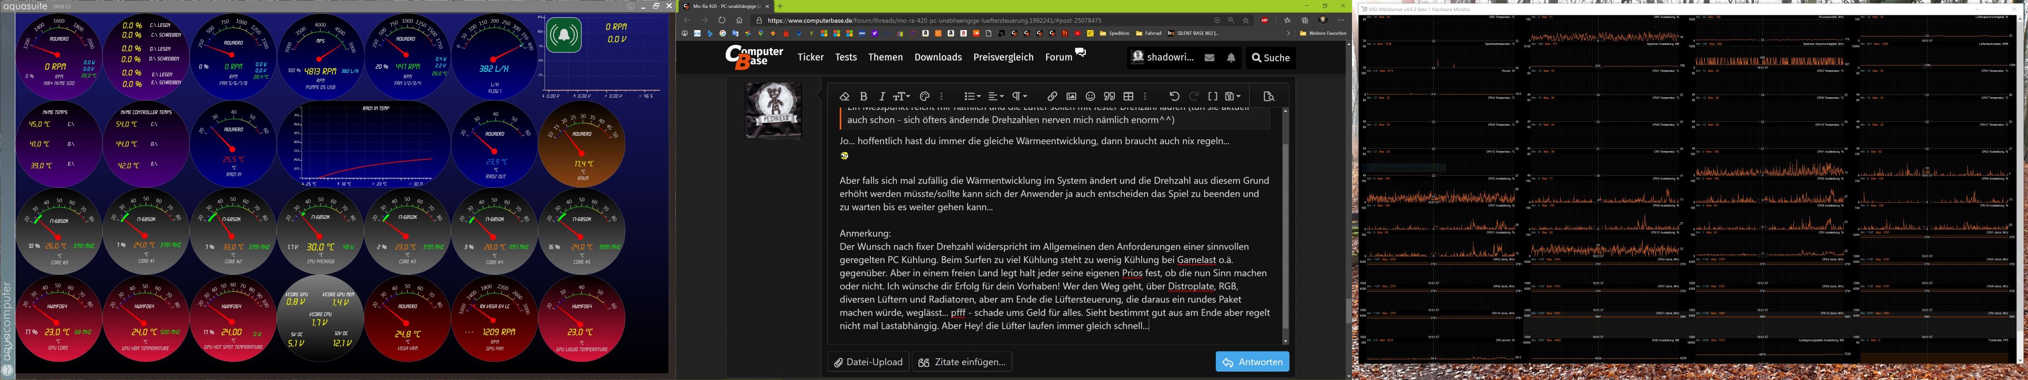Image resolution: width=2028 pixels, height=380 pixels.
Task: Open the list type dropdown in editor
Action: pos(973,96)
